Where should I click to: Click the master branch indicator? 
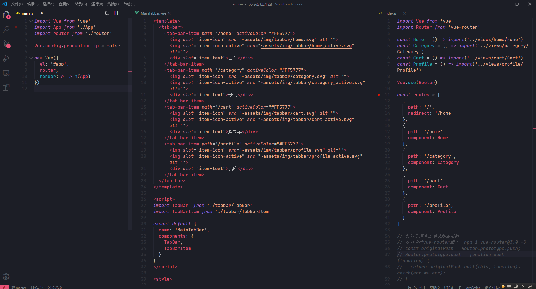tap(19, 287)
